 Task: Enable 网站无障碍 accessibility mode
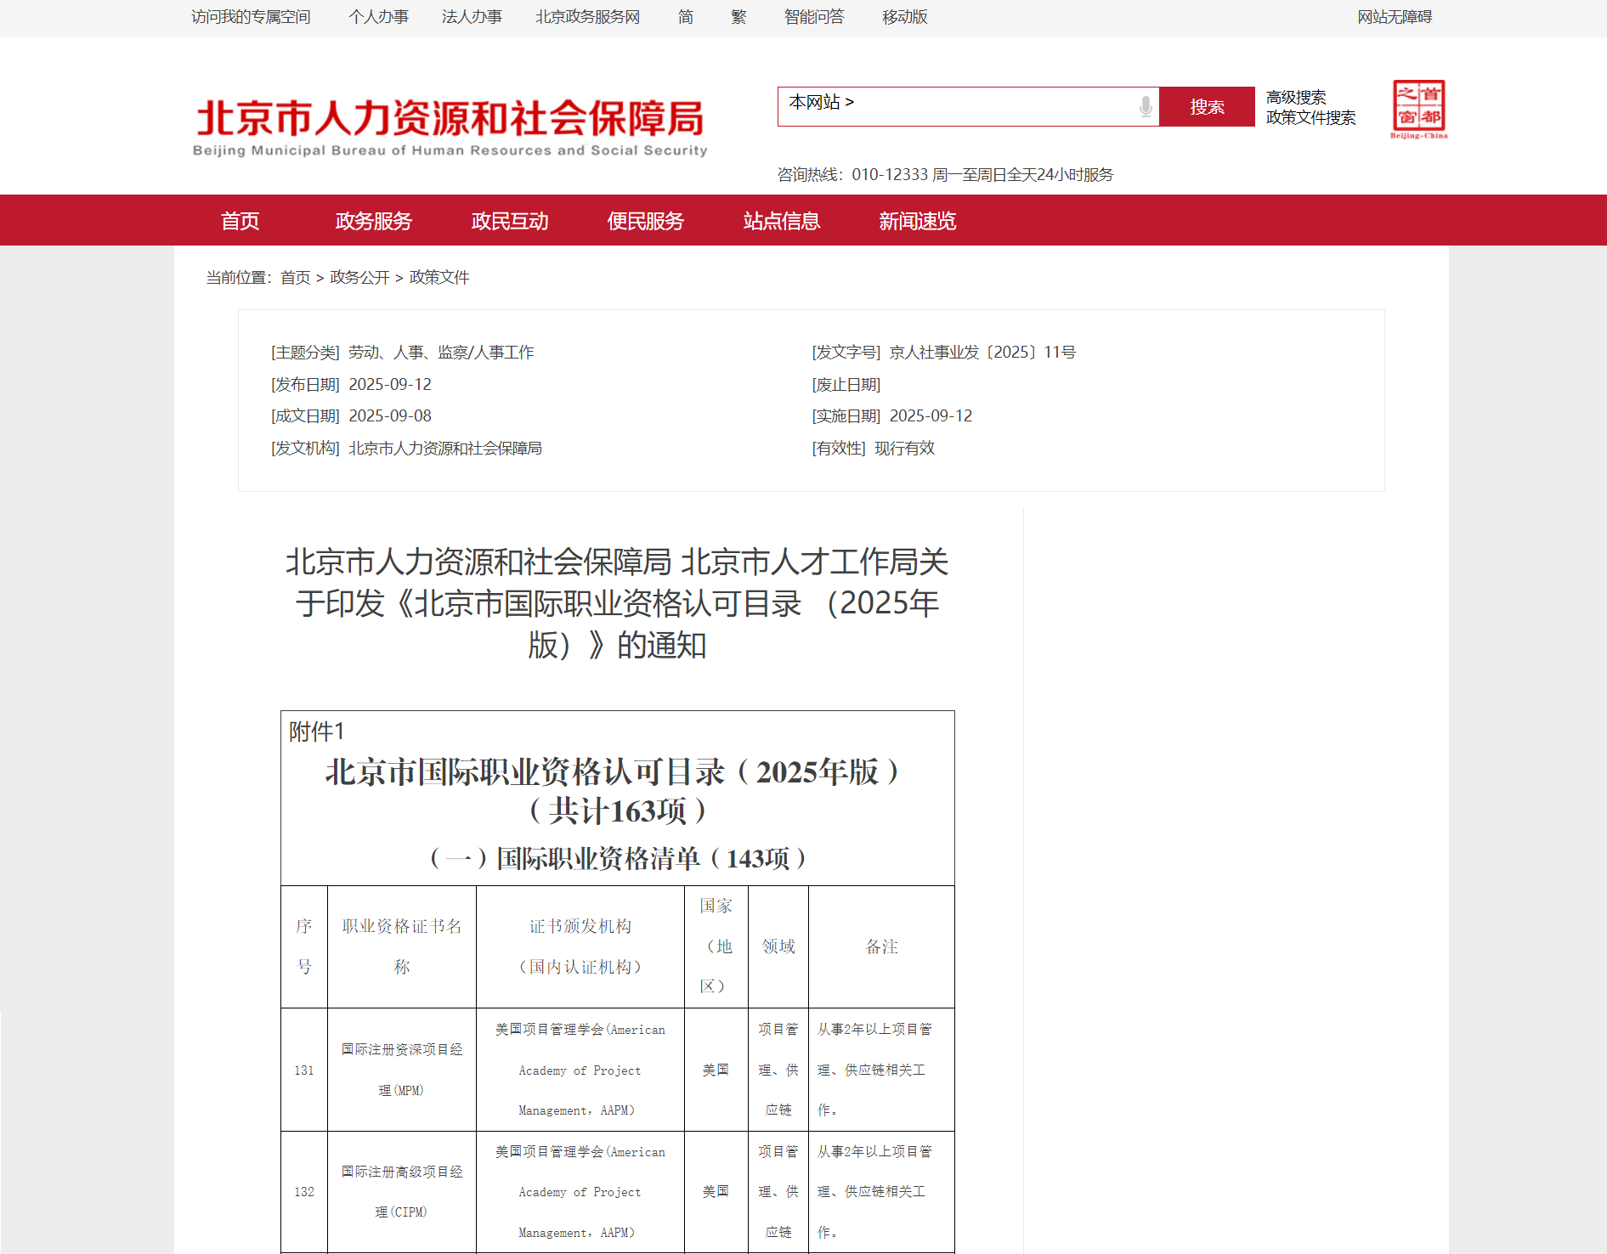click(x=1394, y=17)
